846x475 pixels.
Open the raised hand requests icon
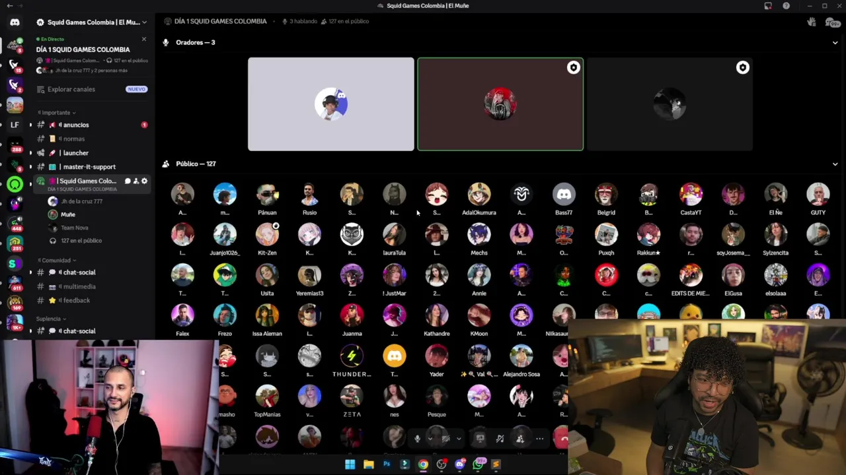coord(812,22)
